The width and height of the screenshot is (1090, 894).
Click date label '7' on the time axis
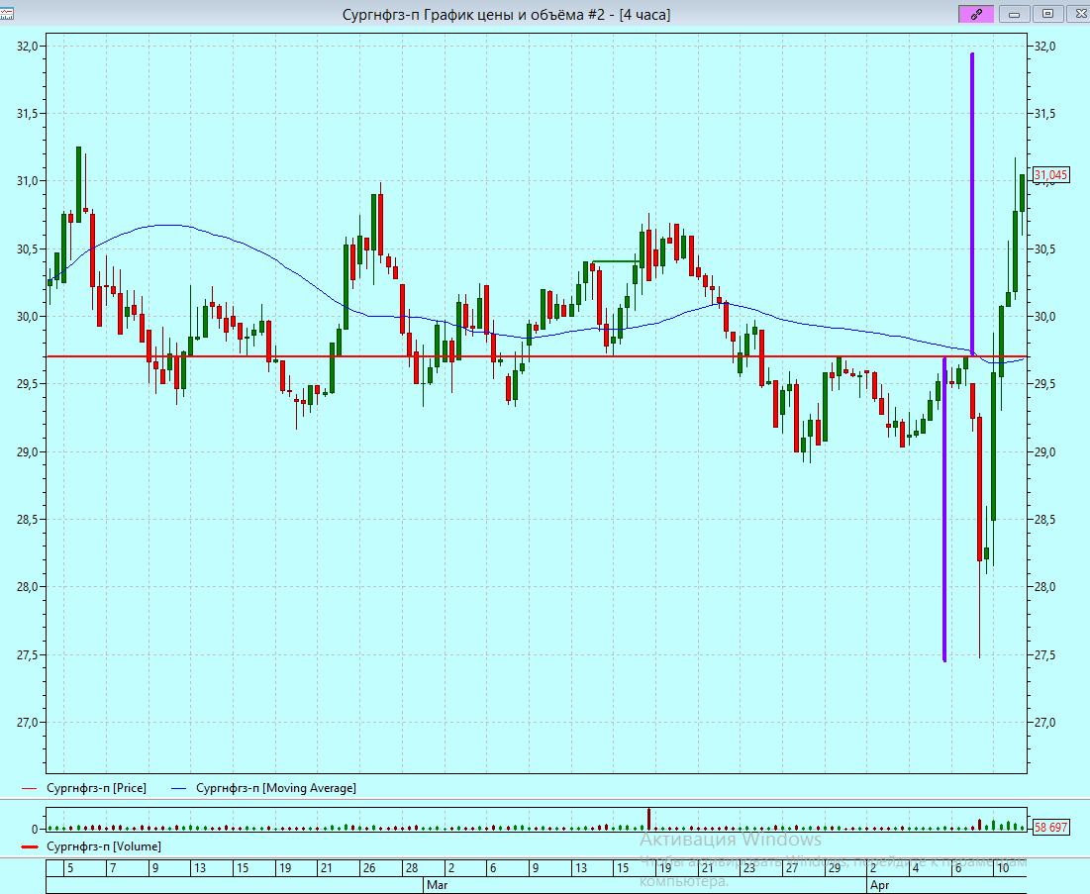113,867
